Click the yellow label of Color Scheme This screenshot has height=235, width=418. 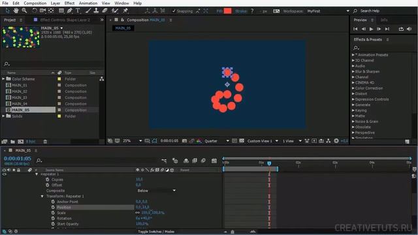coord(59,79)
